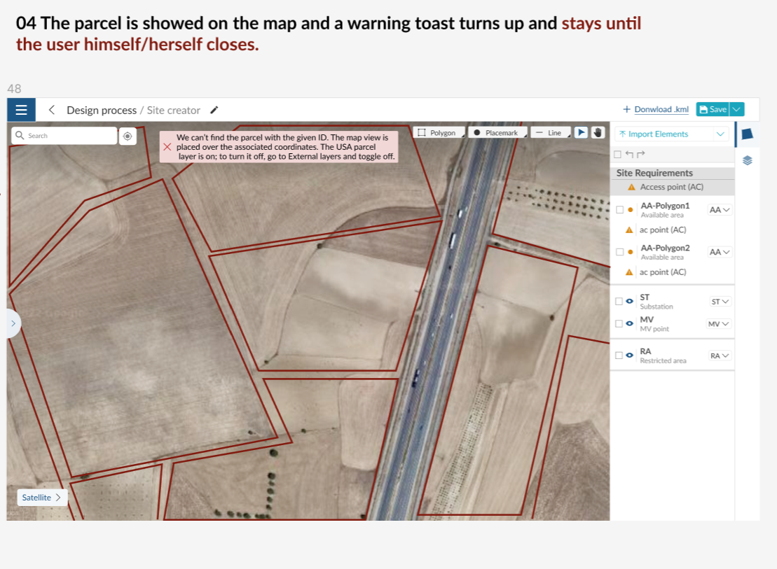Open the External layers stack icon
Image resolution: width=777 pixels, height=569 pixels.
tap(748, 160)
